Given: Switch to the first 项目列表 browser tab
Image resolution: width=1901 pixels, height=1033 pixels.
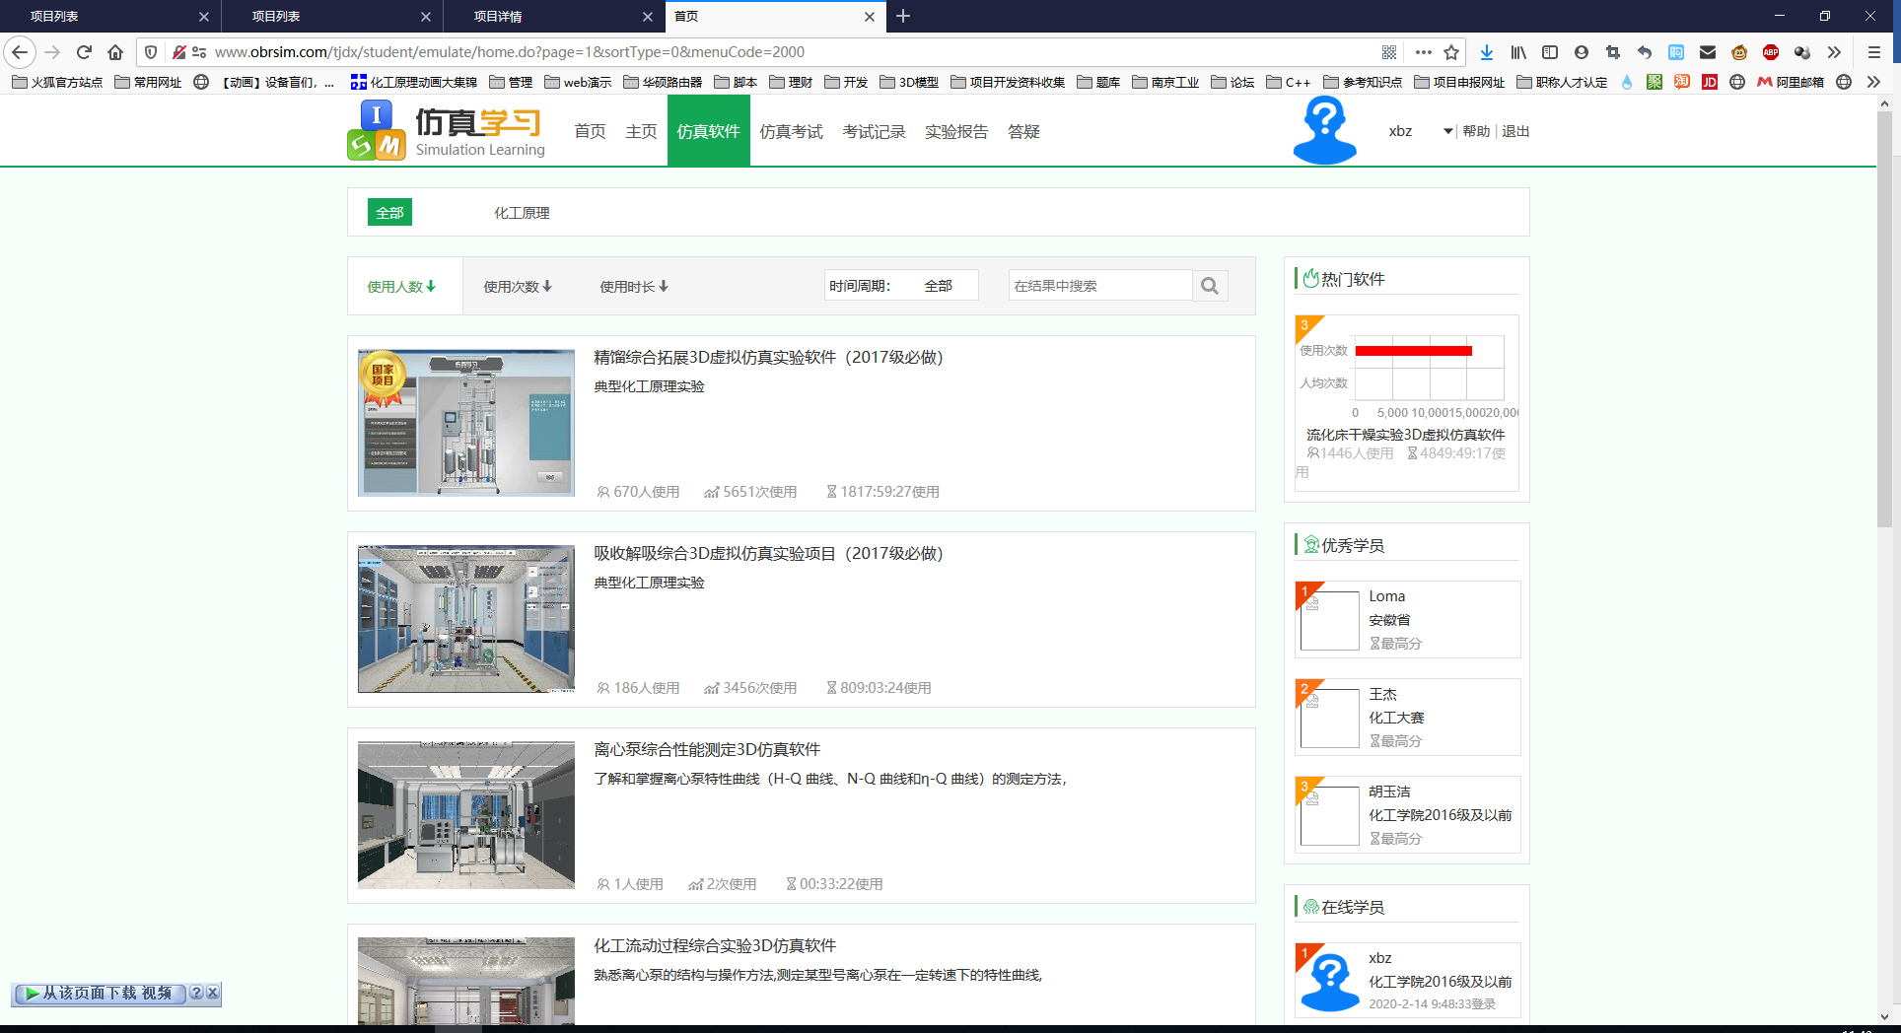Looking at the screenshot, I should coord(108,16).
